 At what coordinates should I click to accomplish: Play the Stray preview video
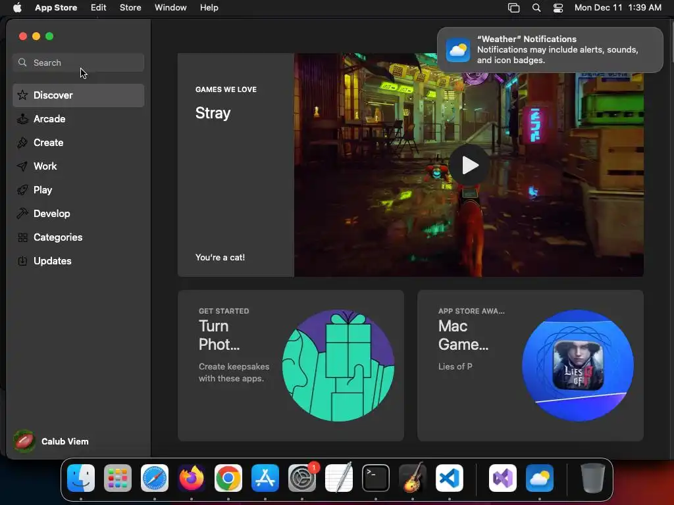coord(469,165)
